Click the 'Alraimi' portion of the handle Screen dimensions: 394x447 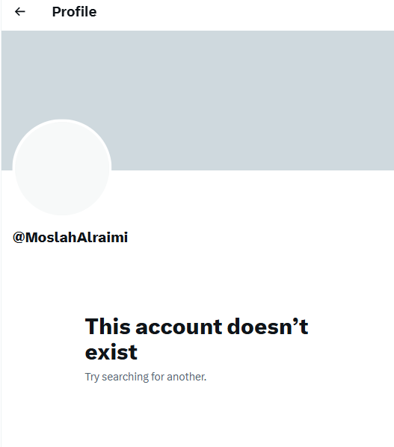[x=102, y=237]
